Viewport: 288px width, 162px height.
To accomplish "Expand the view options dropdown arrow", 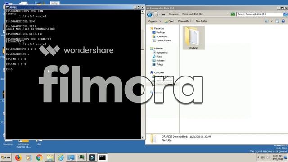I will click(272, 21).
